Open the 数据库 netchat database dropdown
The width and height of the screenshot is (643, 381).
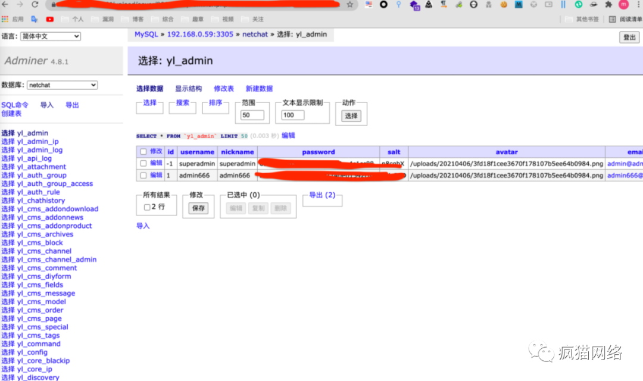coord(63,85)
